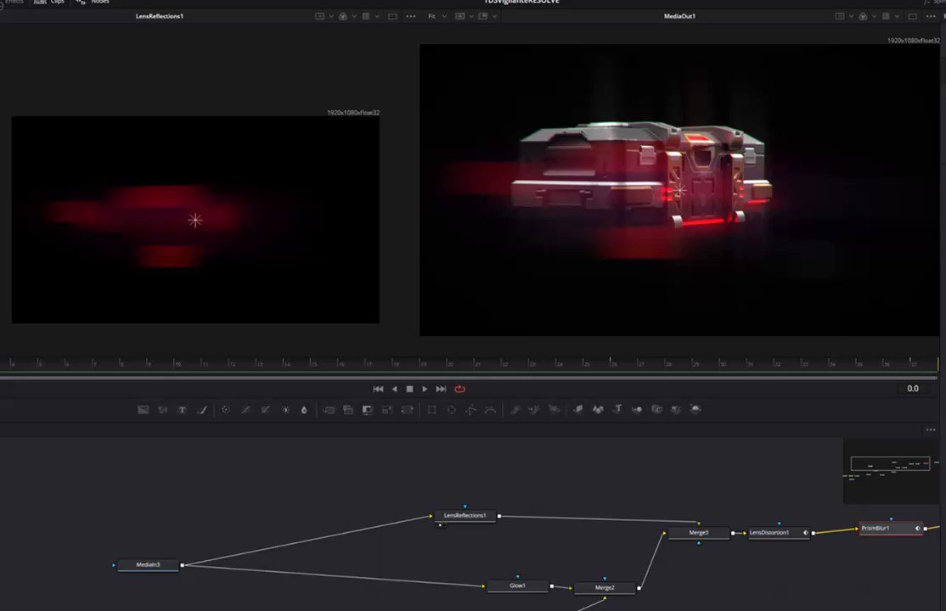Stop playback with the stop button

(x=409, y=389)
